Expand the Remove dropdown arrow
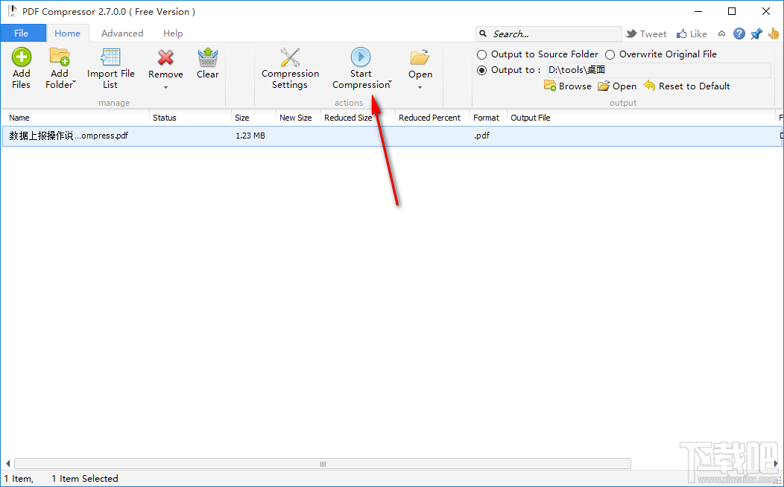Screen dimensions: 784x487 click(165, 87)
